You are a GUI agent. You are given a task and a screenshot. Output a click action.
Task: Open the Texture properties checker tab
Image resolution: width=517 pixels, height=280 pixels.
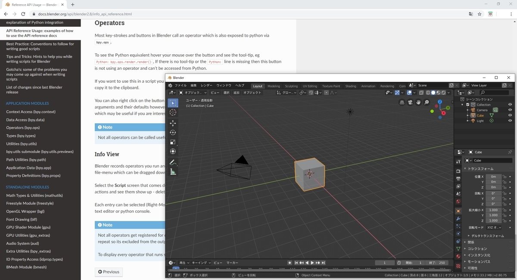(x=458, y=266)
